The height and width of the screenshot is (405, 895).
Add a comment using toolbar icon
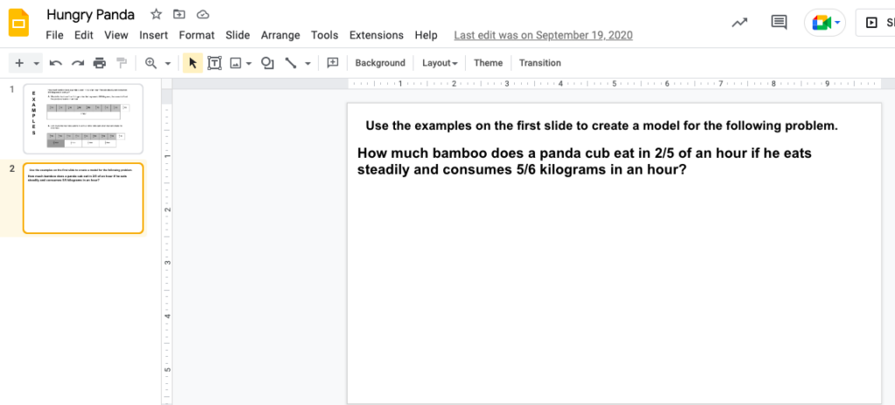(332, 63)
